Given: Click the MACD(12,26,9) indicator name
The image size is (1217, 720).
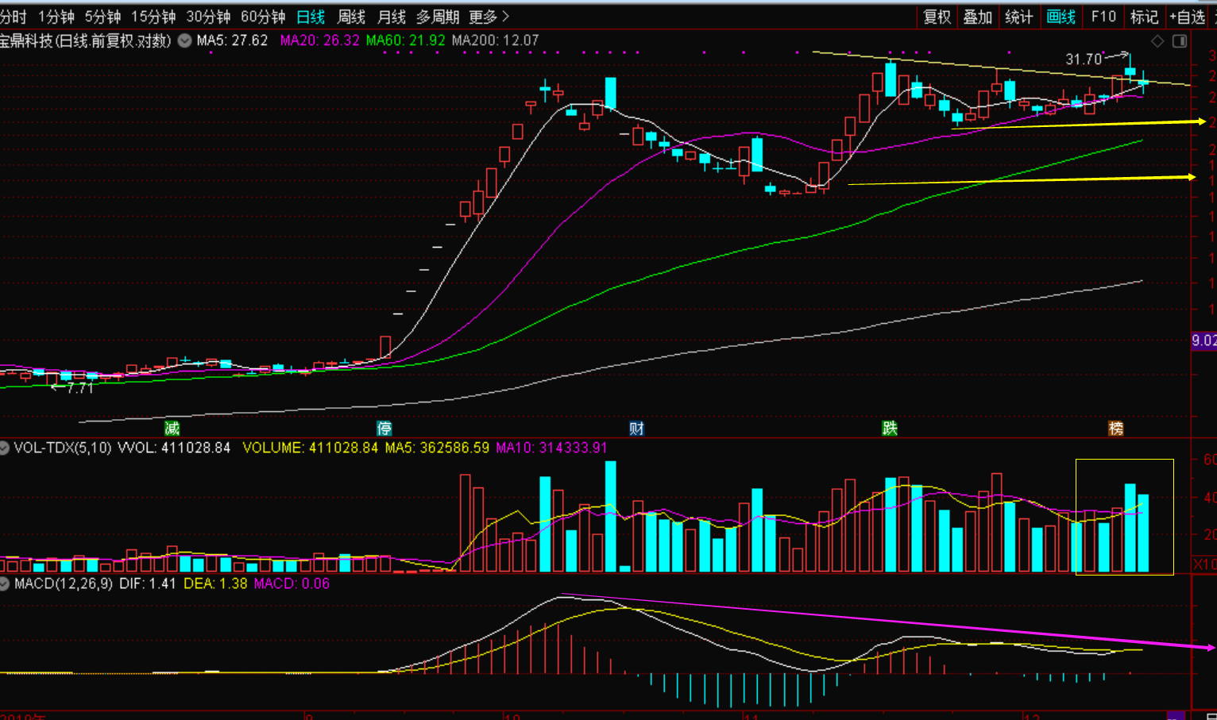Looking at the screenshot, I should pyautogui.click(x=64, y=583).
